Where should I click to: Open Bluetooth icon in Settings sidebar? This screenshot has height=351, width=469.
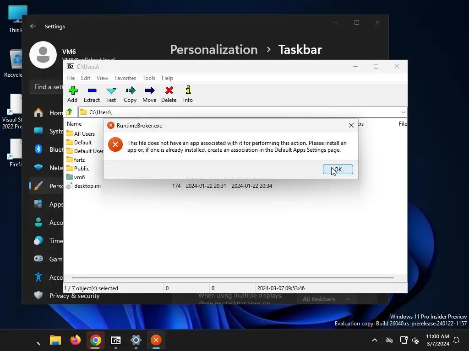click(38, 149)
